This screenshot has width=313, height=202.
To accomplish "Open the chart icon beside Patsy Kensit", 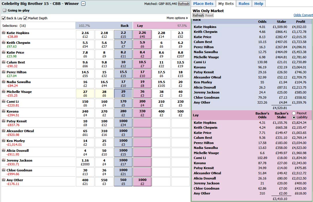I will click(3, 121).
